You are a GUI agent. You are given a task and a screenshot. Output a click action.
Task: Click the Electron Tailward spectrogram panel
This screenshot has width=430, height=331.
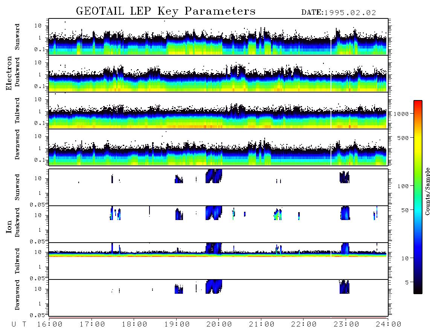pos(218,111)
